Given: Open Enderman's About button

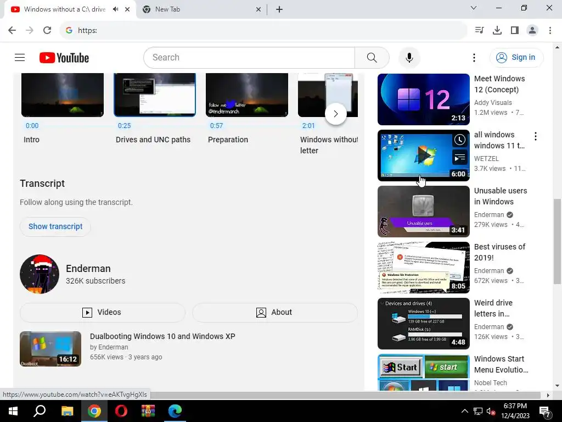Looking at the screenshot, I should (x=274, y=312).
